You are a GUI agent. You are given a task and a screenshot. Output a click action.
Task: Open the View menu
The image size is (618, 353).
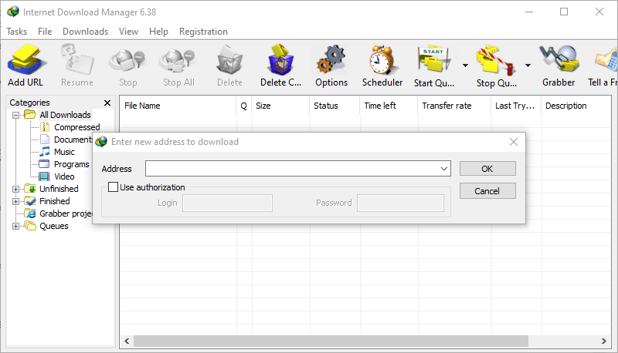[128, 32]
